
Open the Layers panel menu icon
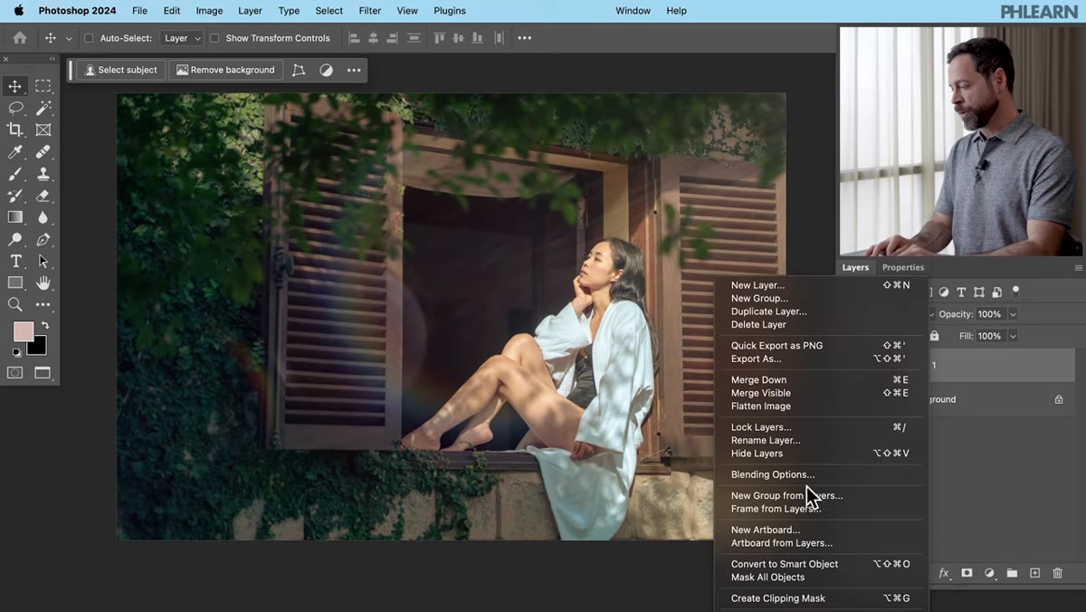1078,268
